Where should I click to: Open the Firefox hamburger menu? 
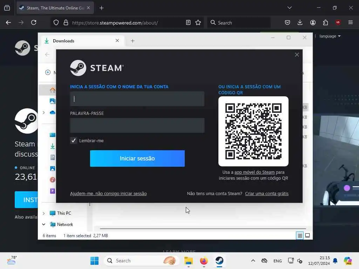pos(351,22)
